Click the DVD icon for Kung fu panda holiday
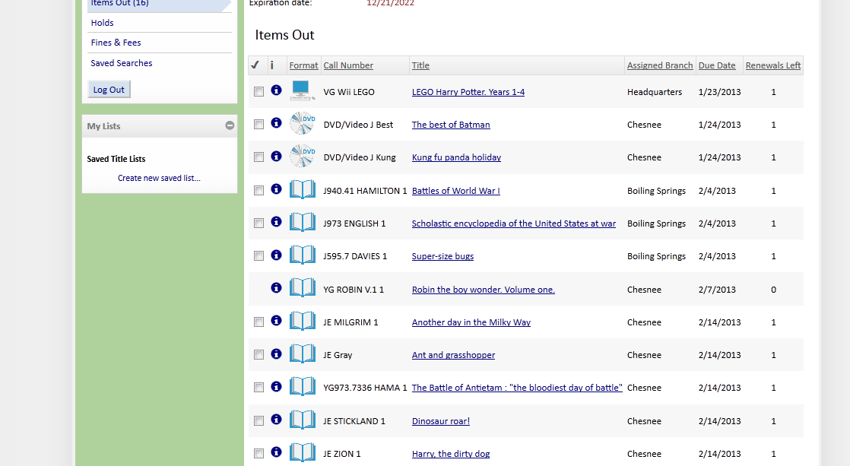The image size is (850, 466). pos(302,156)
